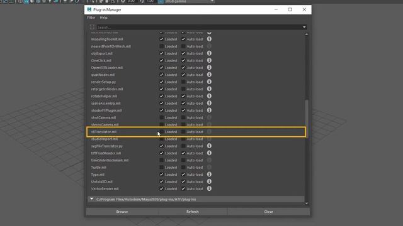The image size is (403, 226).
Task: Select the renderSetup.py plugin name
Action: pos(103,82)
